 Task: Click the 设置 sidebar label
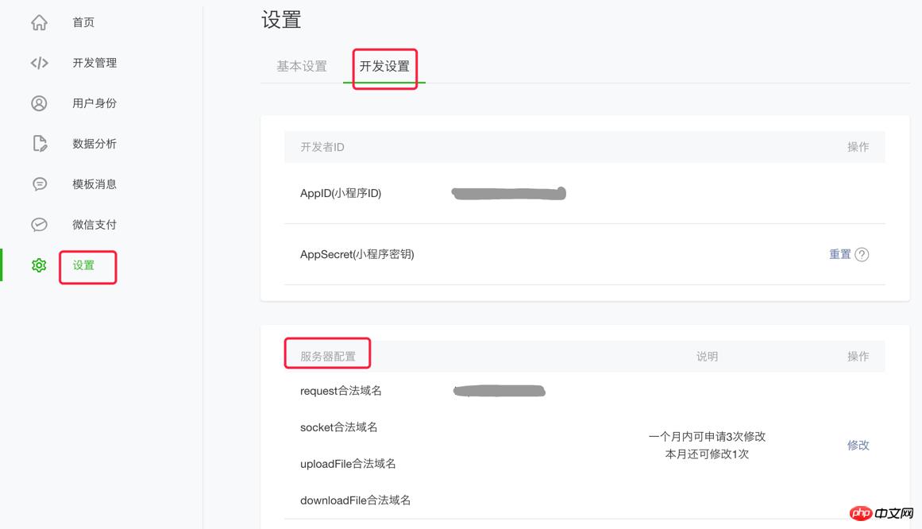tap(84, 265)
